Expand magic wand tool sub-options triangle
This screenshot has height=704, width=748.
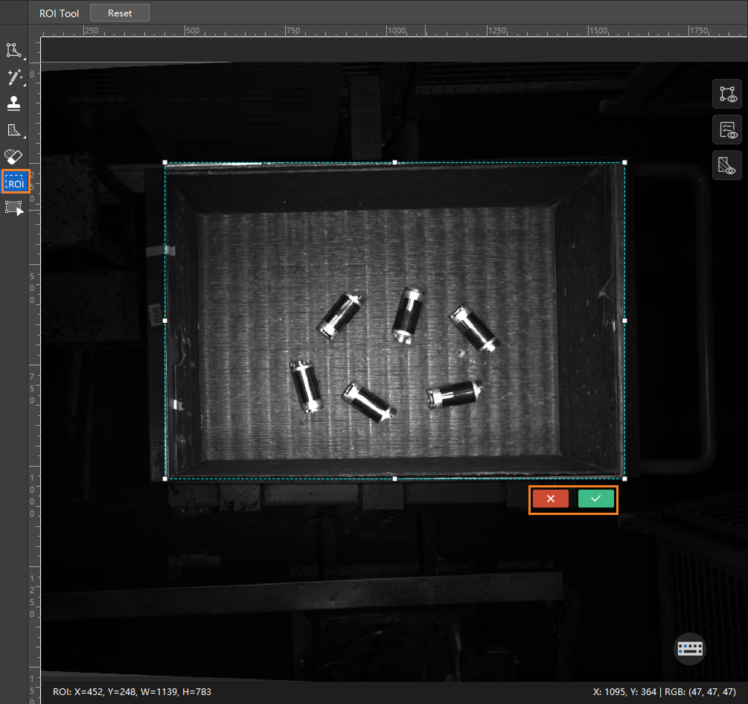(x=25, y=86)
